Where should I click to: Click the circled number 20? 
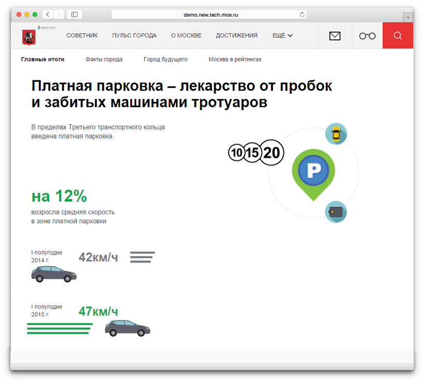[271, 152]
